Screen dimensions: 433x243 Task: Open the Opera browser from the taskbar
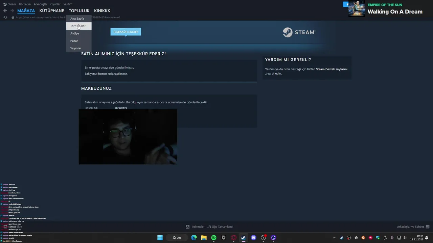[233, 238]
